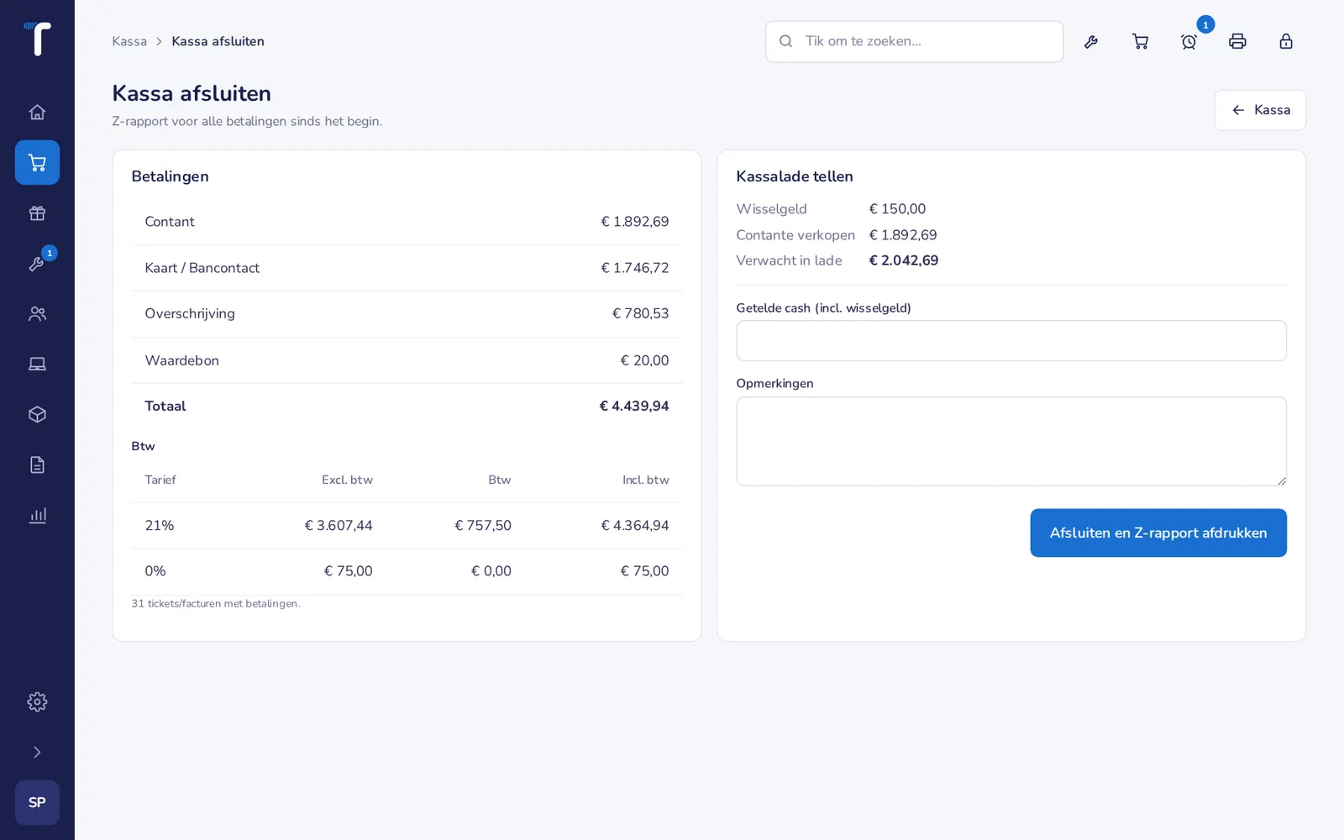
Task: Select the Wisselgeld value € 150,00
Action: click(897, 209)
